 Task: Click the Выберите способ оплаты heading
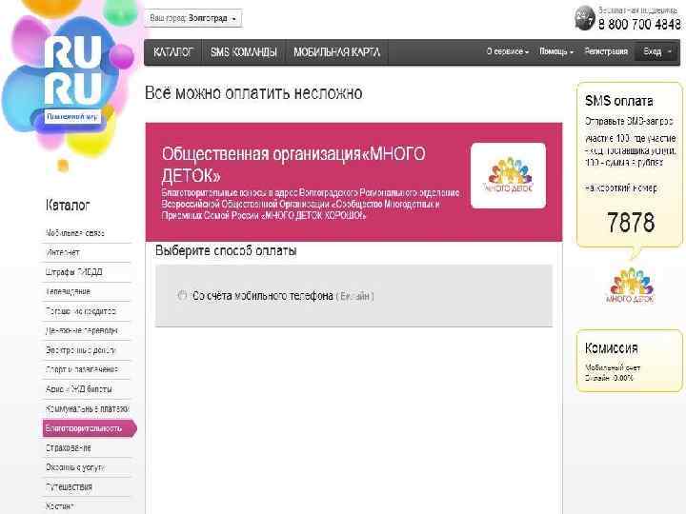[226, 251]
